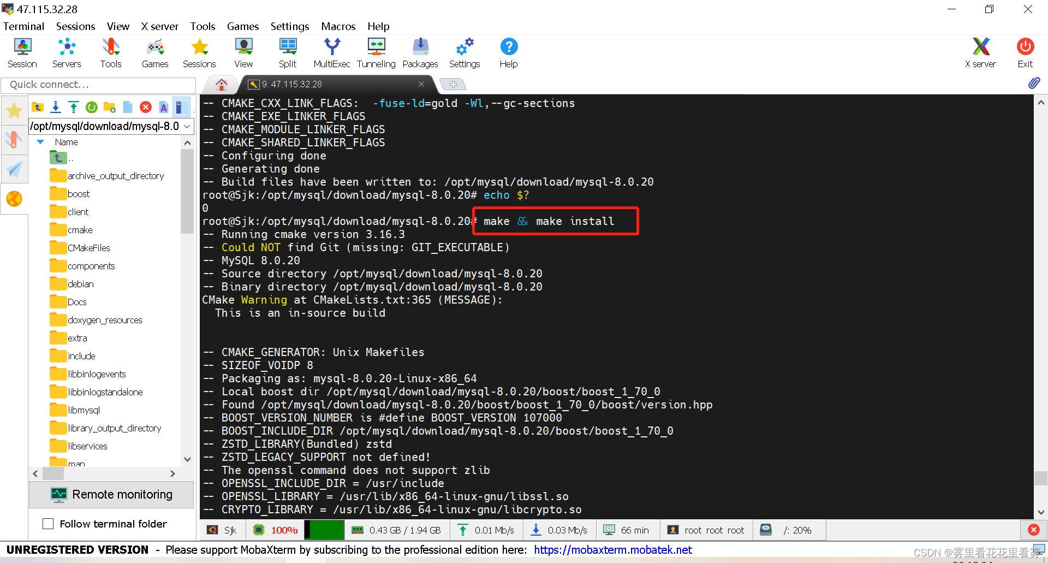This screenshot has height=563, width=1048.
Task: Open the Macros menu
Action: (338, 26)
